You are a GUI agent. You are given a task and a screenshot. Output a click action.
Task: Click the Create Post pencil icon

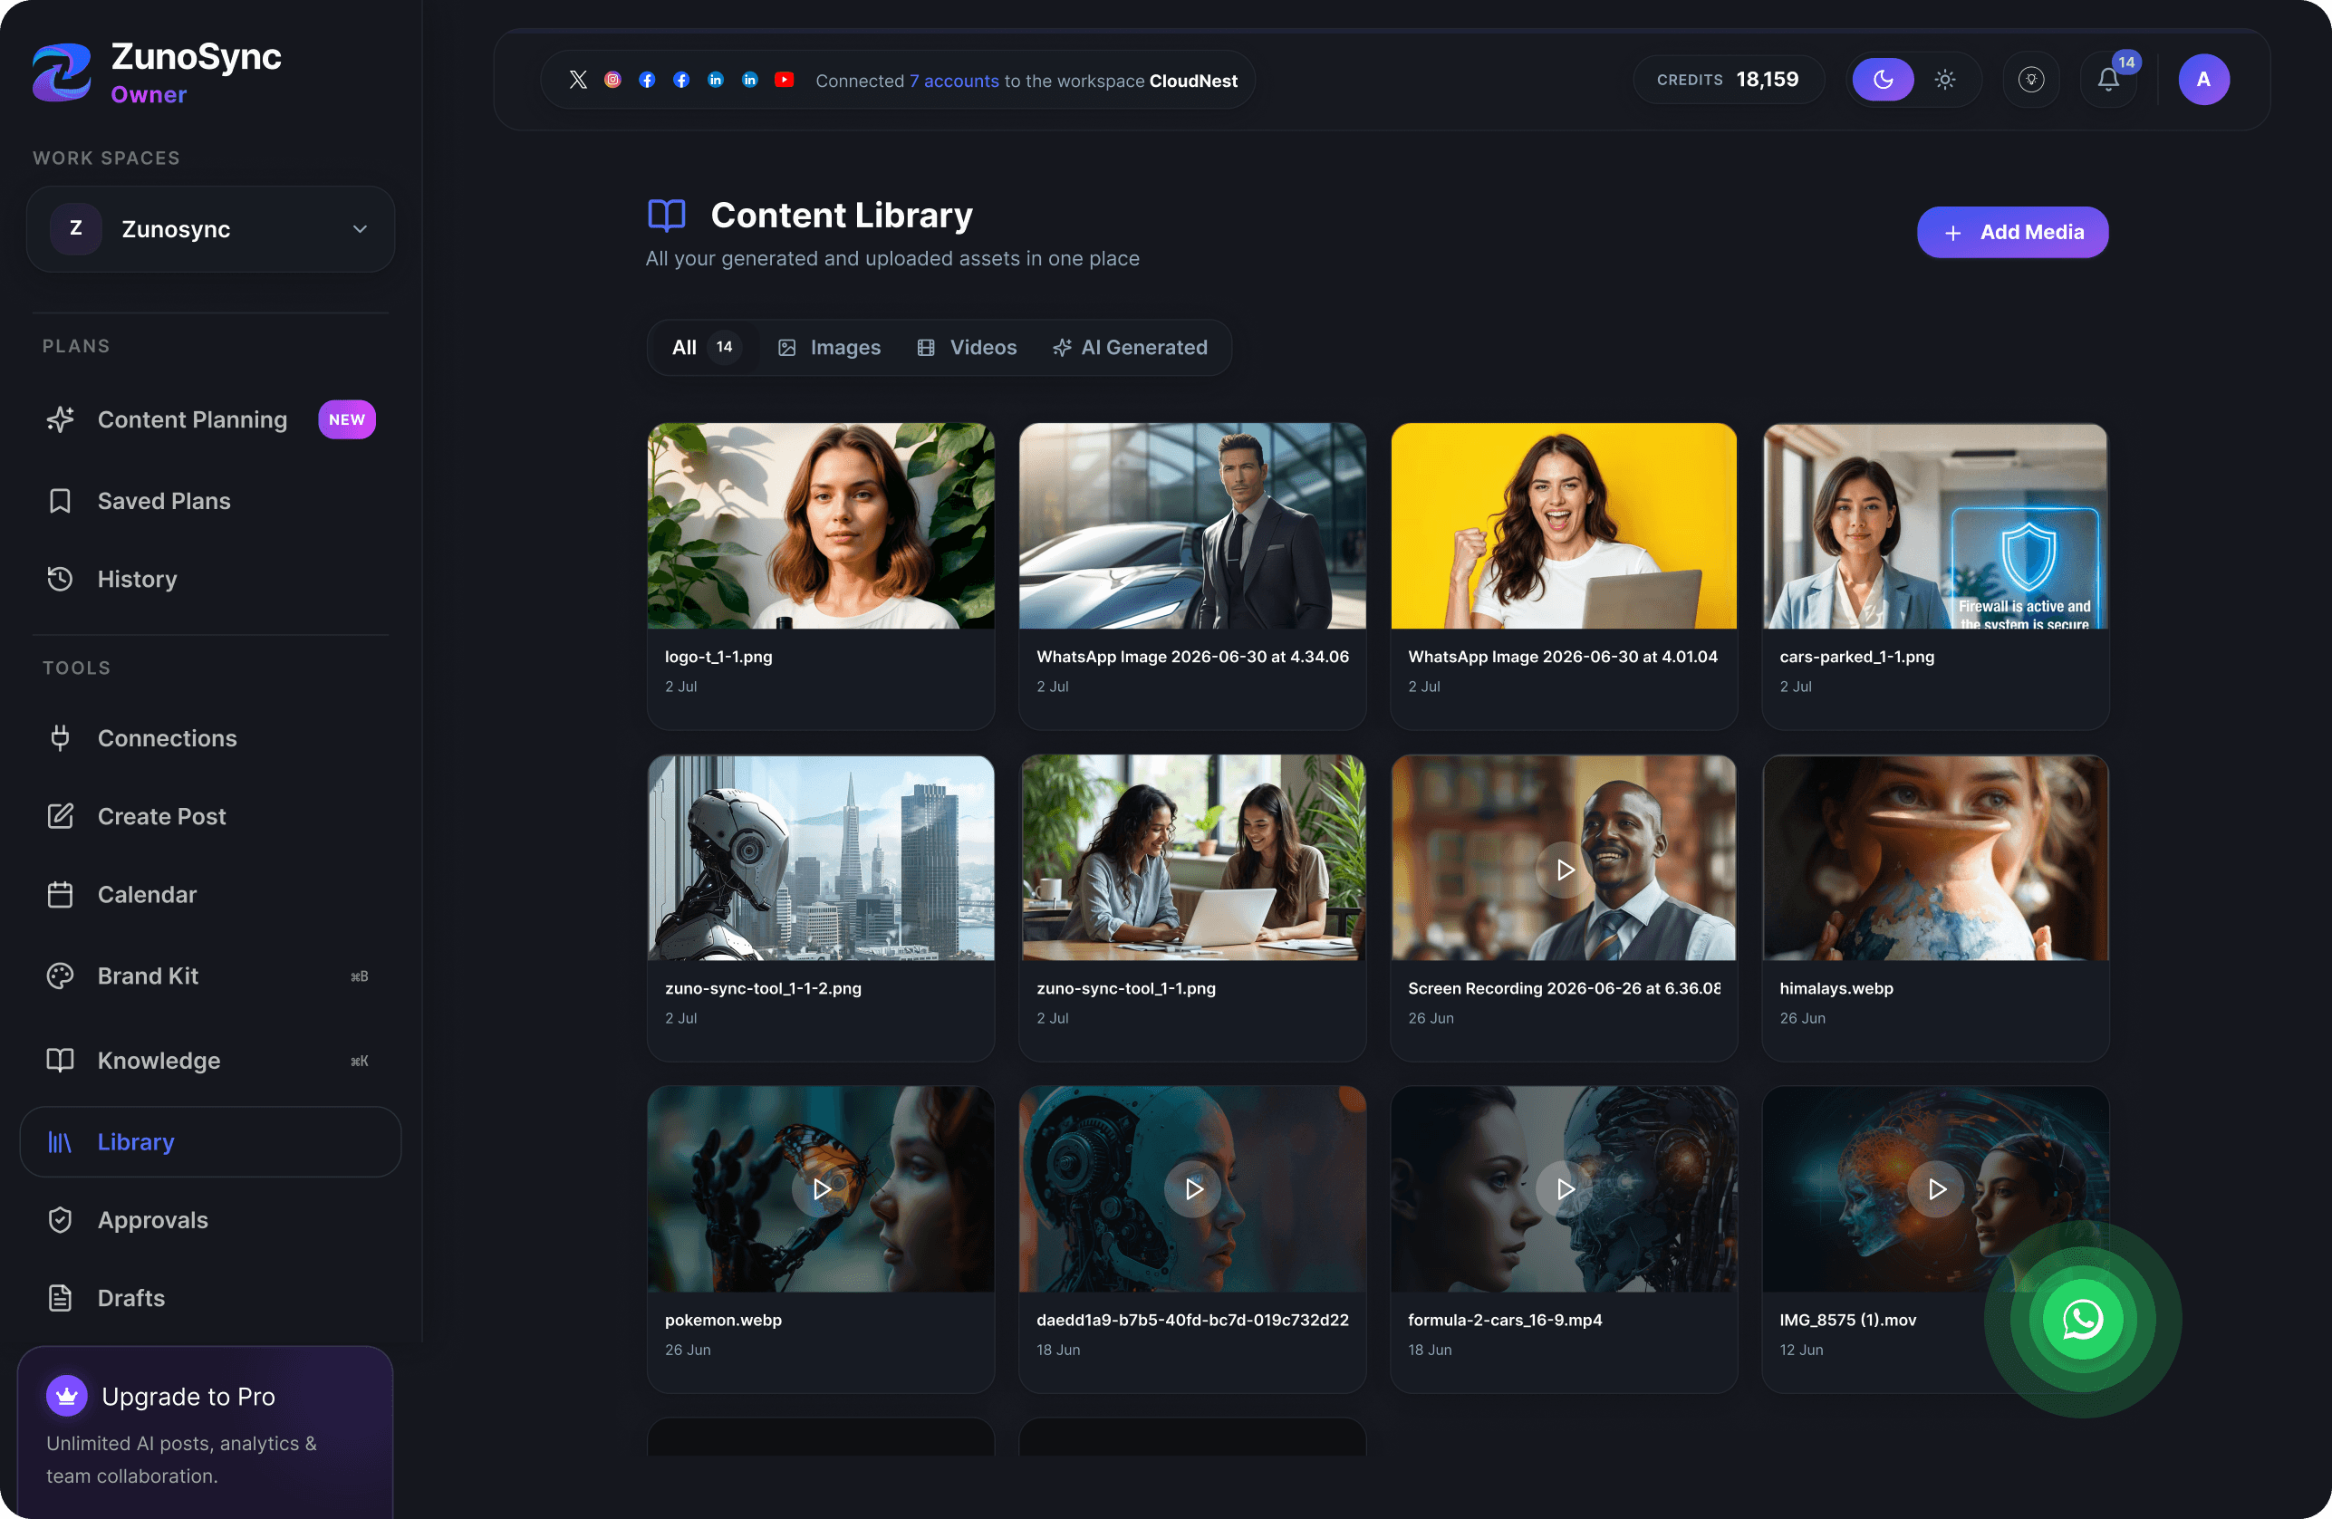(60, 816)
